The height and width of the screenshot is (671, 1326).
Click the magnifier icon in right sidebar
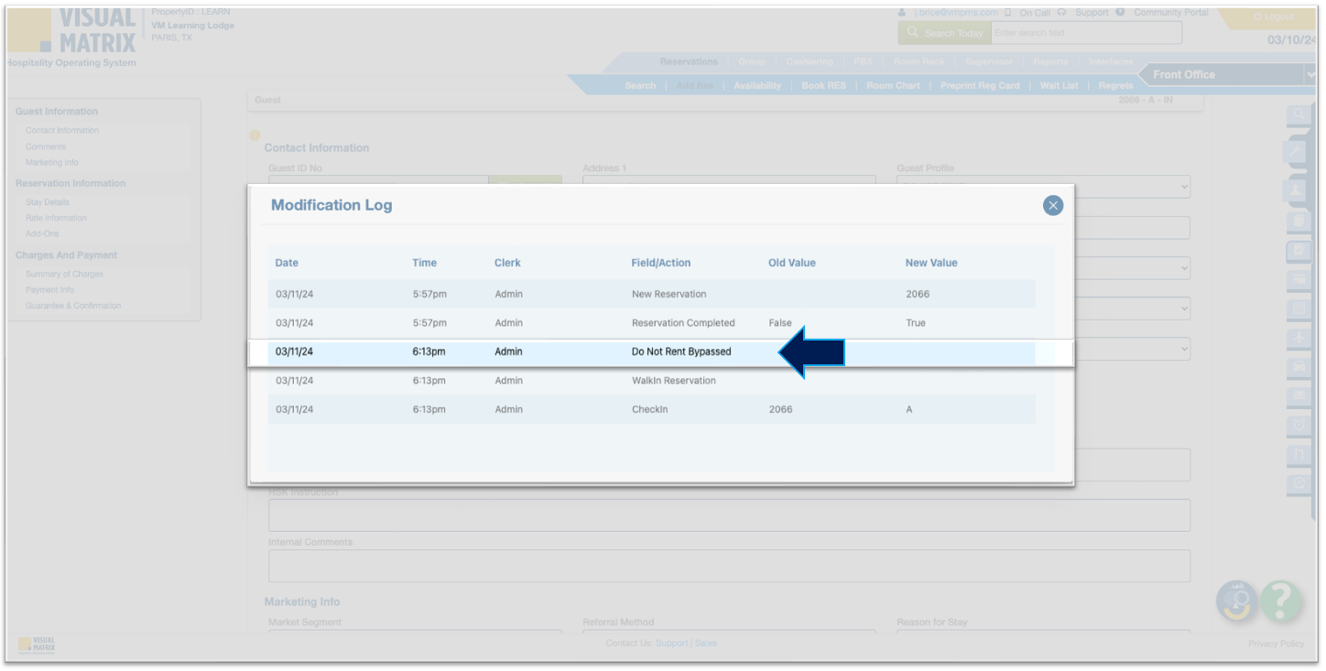pos(1299,115)
